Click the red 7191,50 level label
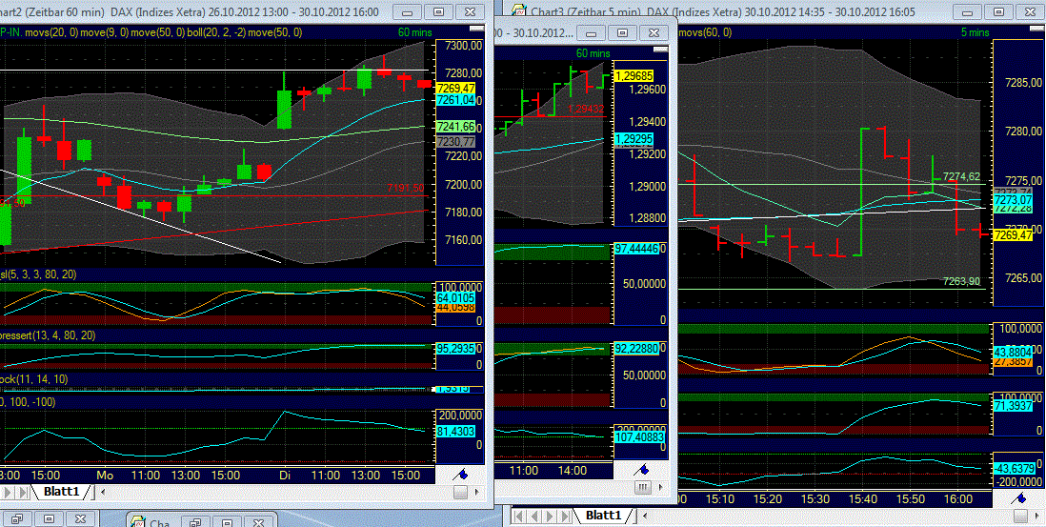This screenshot has height=527, width=1046. click(405, 188)
